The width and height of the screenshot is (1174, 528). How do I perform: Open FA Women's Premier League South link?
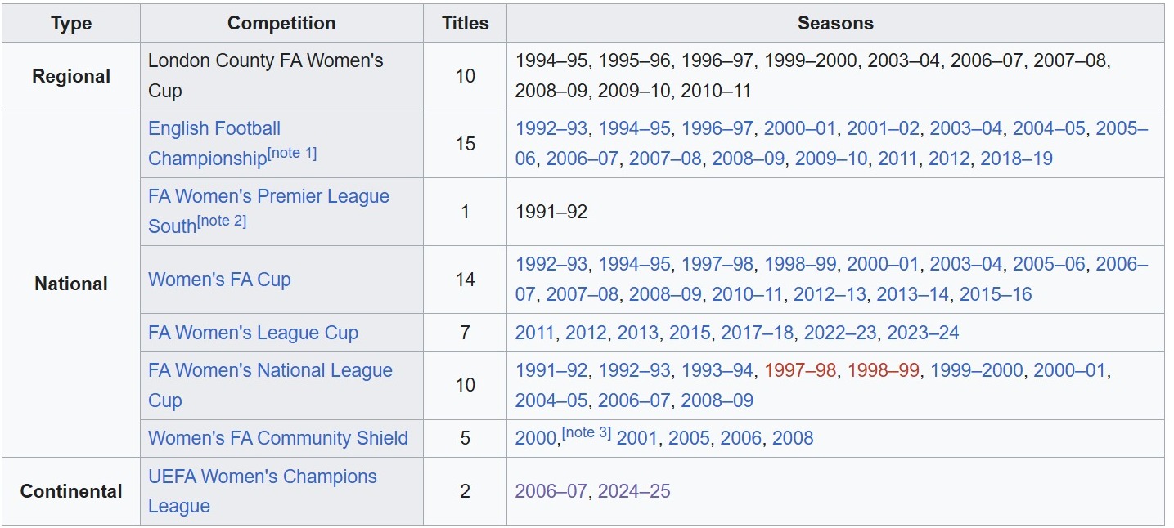pyautogui.click(x=268, y=197)
